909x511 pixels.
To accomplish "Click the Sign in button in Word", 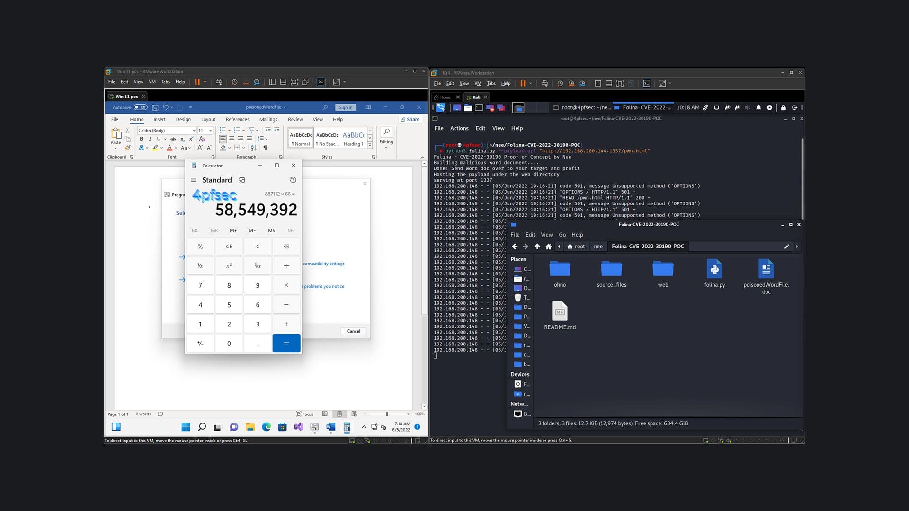I will coord(346,107).
